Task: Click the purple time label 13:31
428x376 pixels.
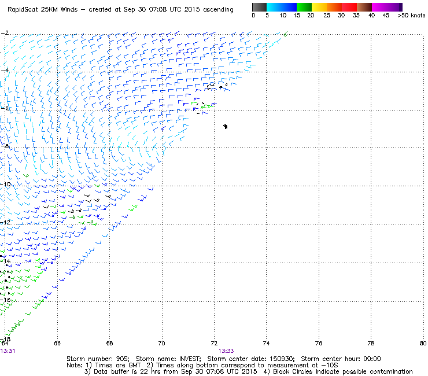Action: tap(8, 351)
